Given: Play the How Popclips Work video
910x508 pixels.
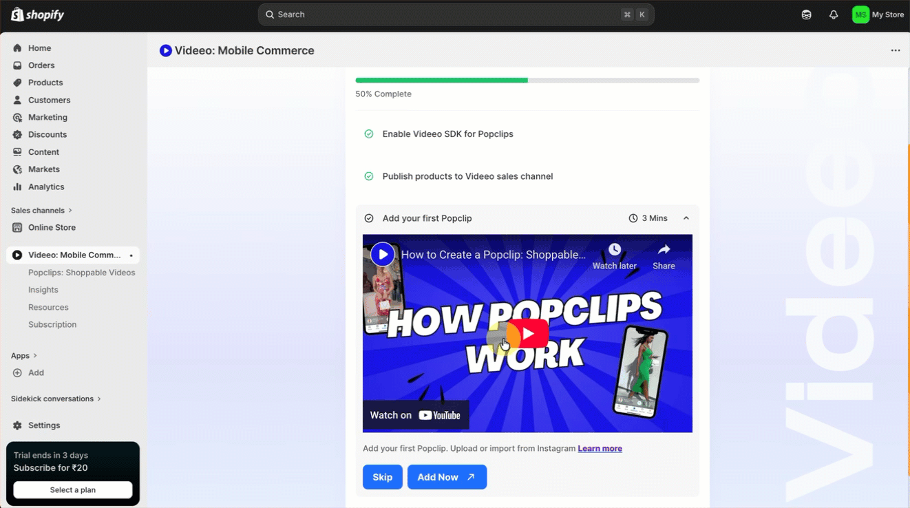Looking at the screenshot, I should (x=527, y=334).
